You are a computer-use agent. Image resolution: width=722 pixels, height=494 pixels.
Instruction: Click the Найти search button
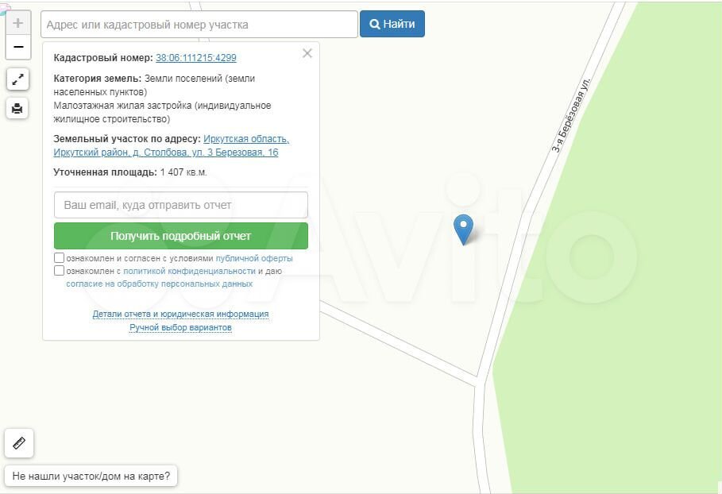pyautogui.click(x=392, y=24)
